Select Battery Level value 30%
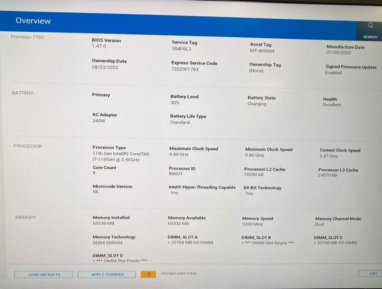 pyautogui.click(x=175, y=103)
